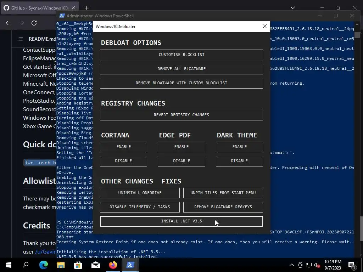Enable Dark Theme

coord(239,147)
